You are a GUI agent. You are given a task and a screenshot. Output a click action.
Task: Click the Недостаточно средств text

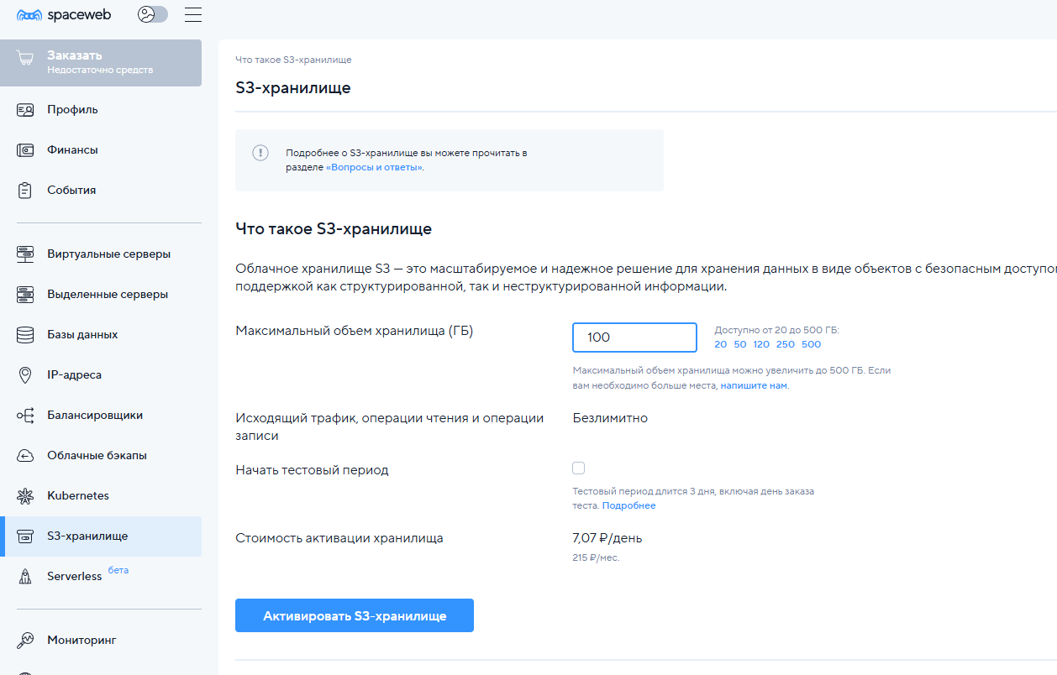tap(100, 71)
